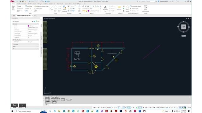
Task: Click the Share button in title bar
Action: click(x=48, y=1)
